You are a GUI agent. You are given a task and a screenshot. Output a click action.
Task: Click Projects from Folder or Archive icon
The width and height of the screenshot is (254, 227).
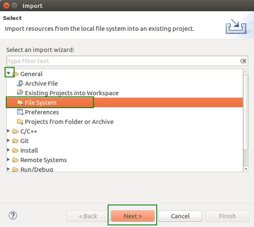tap(20, 122)
